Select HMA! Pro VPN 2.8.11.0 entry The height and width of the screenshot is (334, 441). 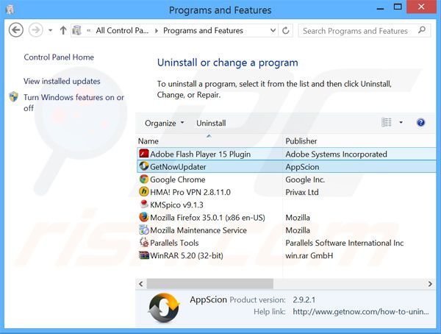[190, 192]
